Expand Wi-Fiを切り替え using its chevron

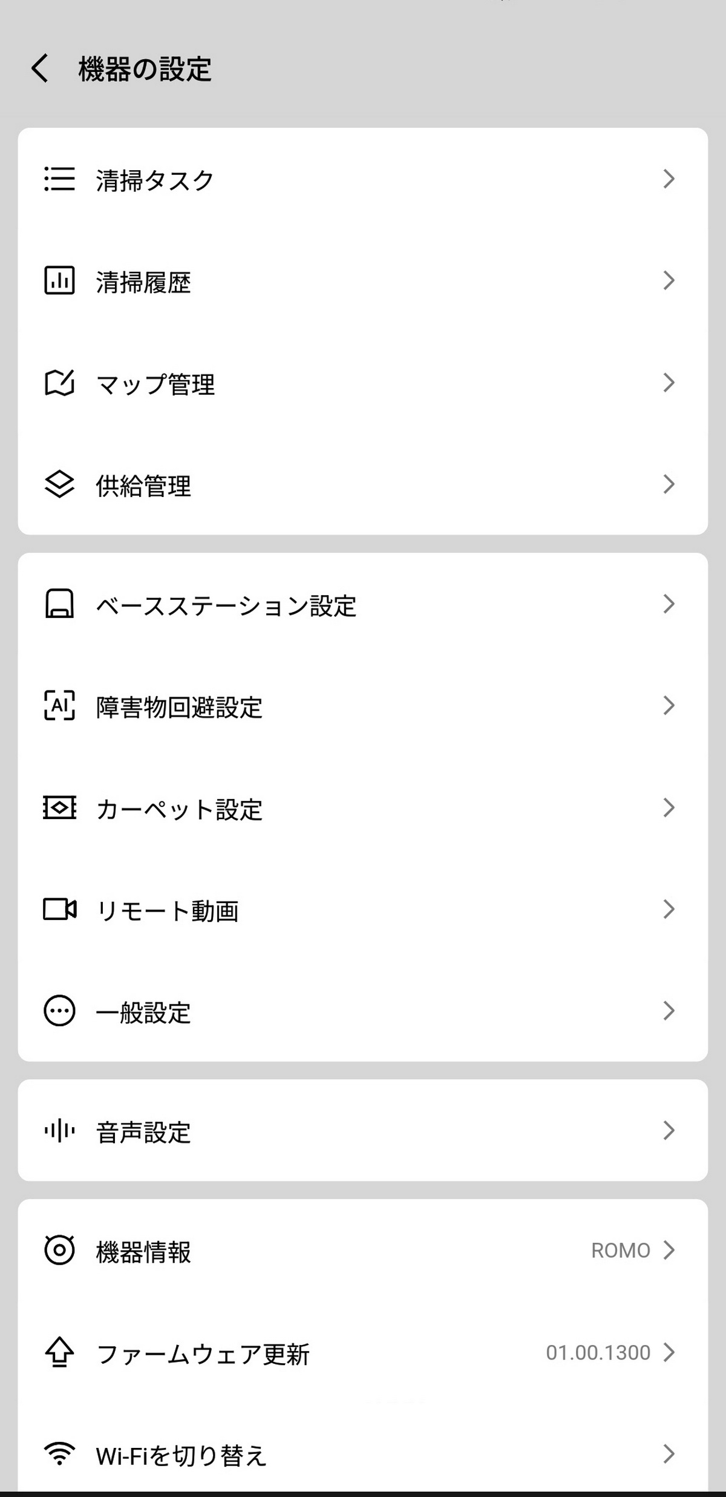pyautogui.click(x=669, y=1454)
